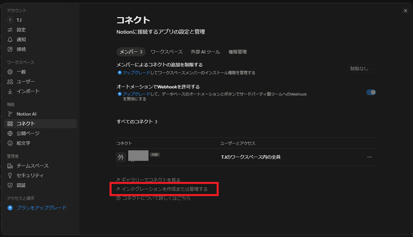The width and height of the screenshot is (413, 237).
Task: Switch to the 外部 AI ツール tab
Action: 205,52
